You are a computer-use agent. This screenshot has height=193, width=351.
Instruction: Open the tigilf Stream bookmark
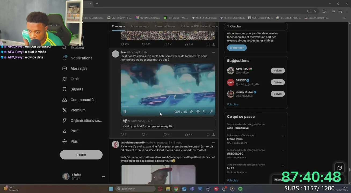click(x=176, y=18)
